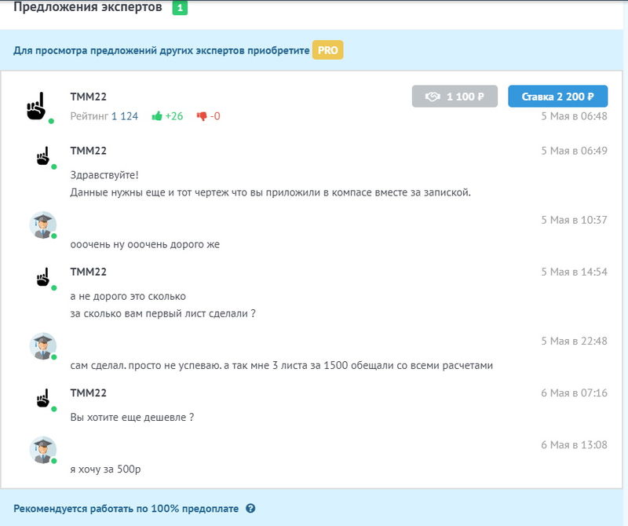Image resolution: width=628 pixels, height=526 pixels.
Task: Click the student avatar on 10:37 message
Action: [42, 225]
